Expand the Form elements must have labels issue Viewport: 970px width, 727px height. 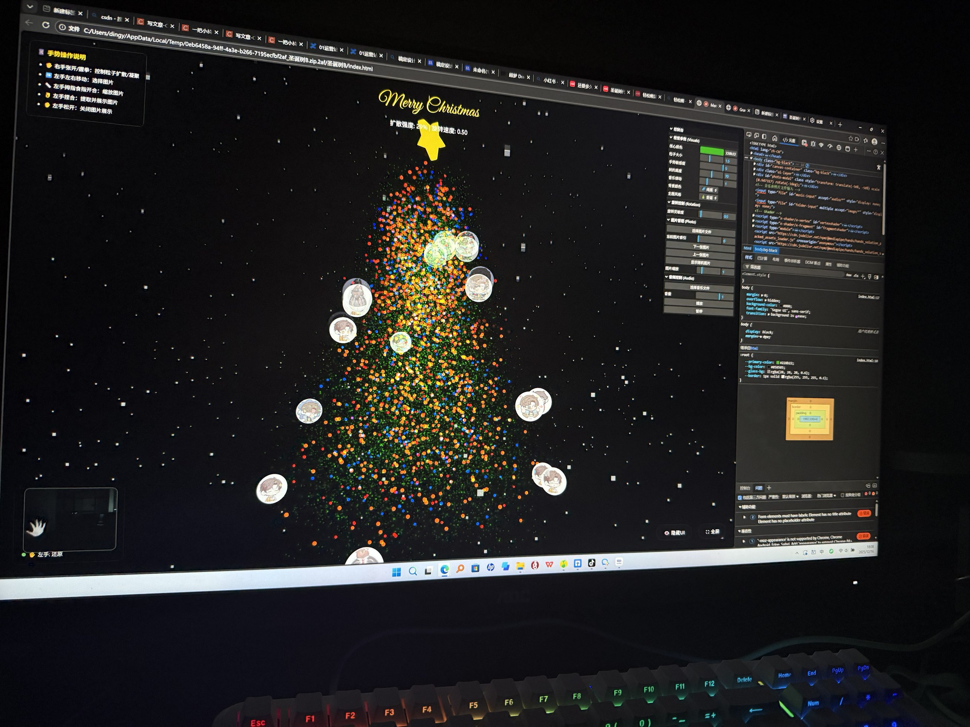[745, 517]
